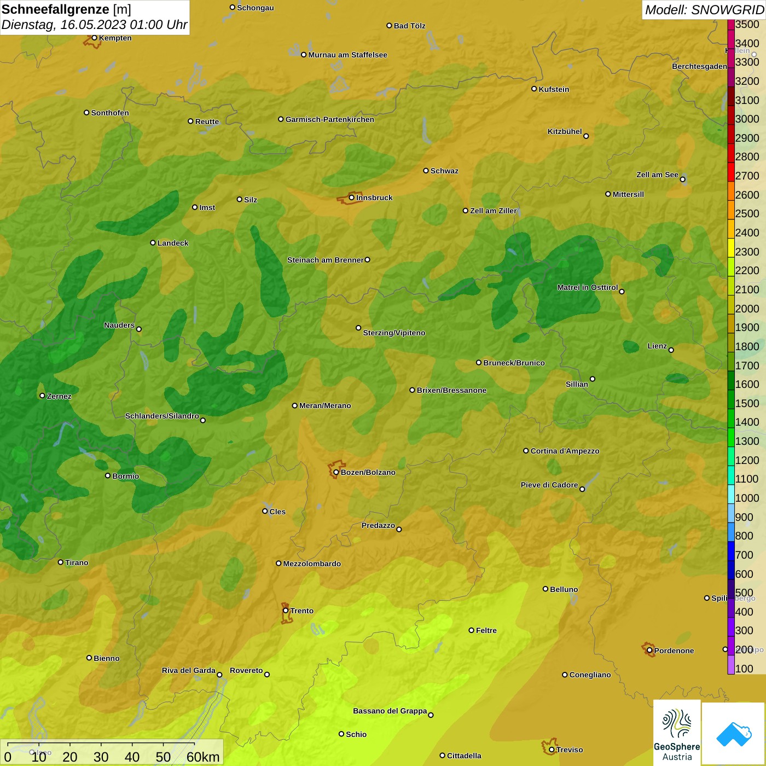Click the "Modell: SNOWGRID" label
This screenshot has height=766, width=766.
704,10
